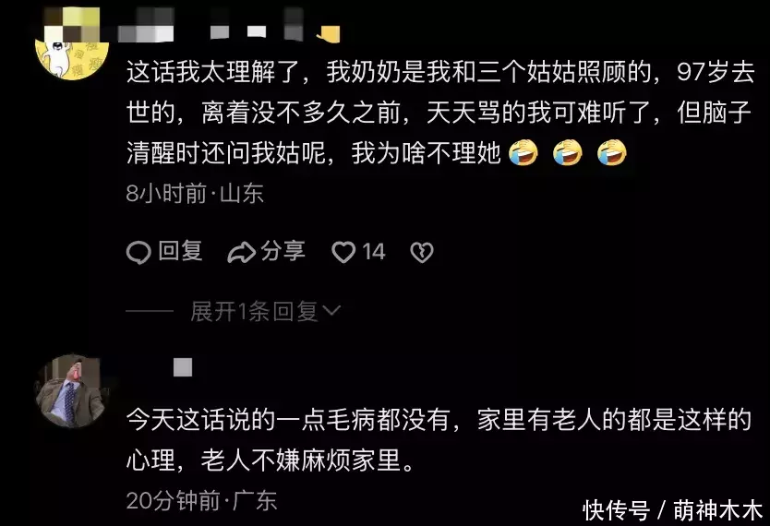Click the speech bubble reply icon
The height and width of the screenshot is (526, 770).
(x=138, y=253)
